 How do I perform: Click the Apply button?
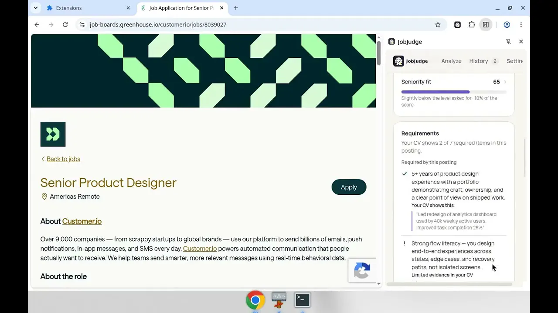coord(349,187)
